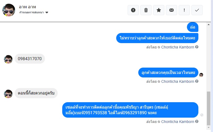Open the customer profile name อาท อาท
The width and height of the screenshot is (213, 132).
click(28, 7)
